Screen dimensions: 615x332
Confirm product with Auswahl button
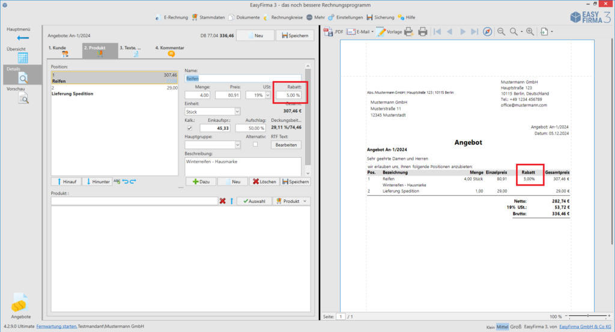(x=254, y=201)
